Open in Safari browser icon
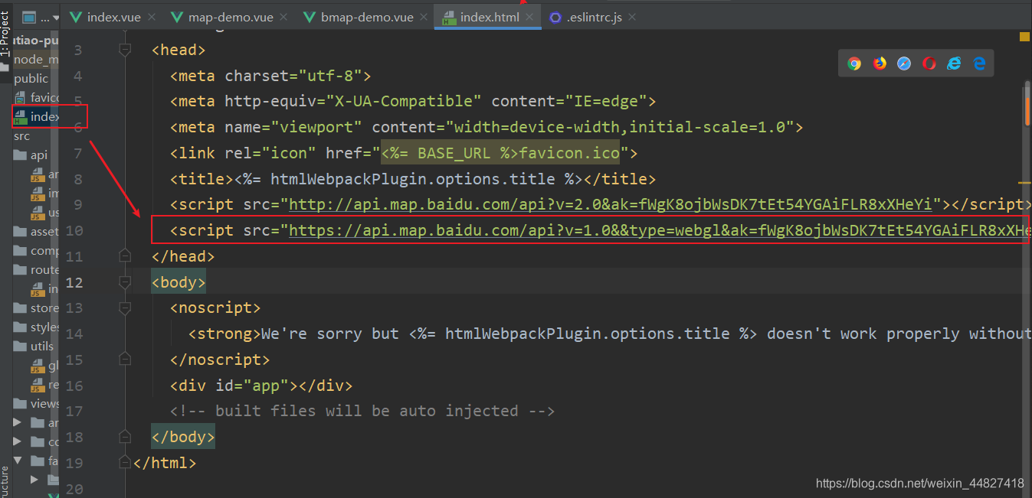The image size is (1032, 498). point(904,63)
